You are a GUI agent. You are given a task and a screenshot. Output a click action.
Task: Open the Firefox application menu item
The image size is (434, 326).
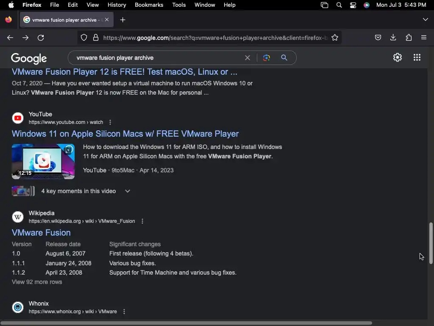click(32, 5)
